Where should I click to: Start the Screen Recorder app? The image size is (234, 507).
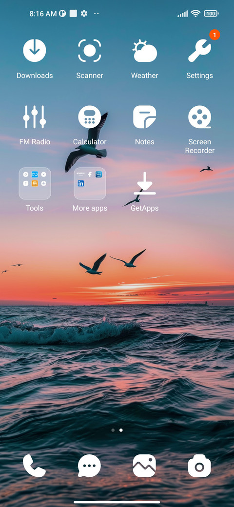click(199, 117)
